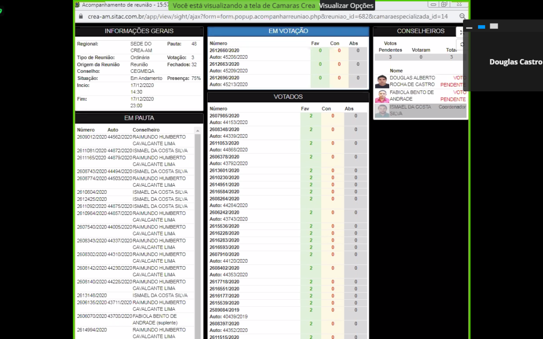Click Fabiola Bento de Andrade photo
The height and width of the screenshot is (339, 543).
pyautogui.click(x=382, y=96)
